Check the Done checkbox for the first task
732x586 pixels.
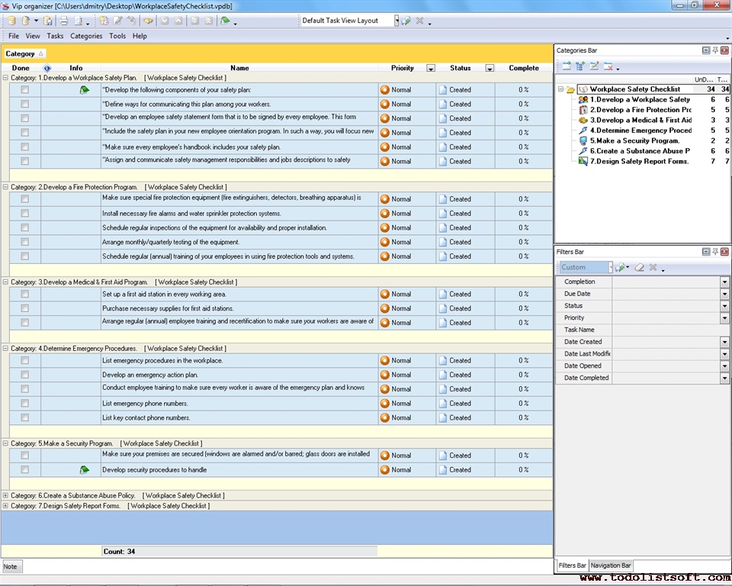click(23, 89)
